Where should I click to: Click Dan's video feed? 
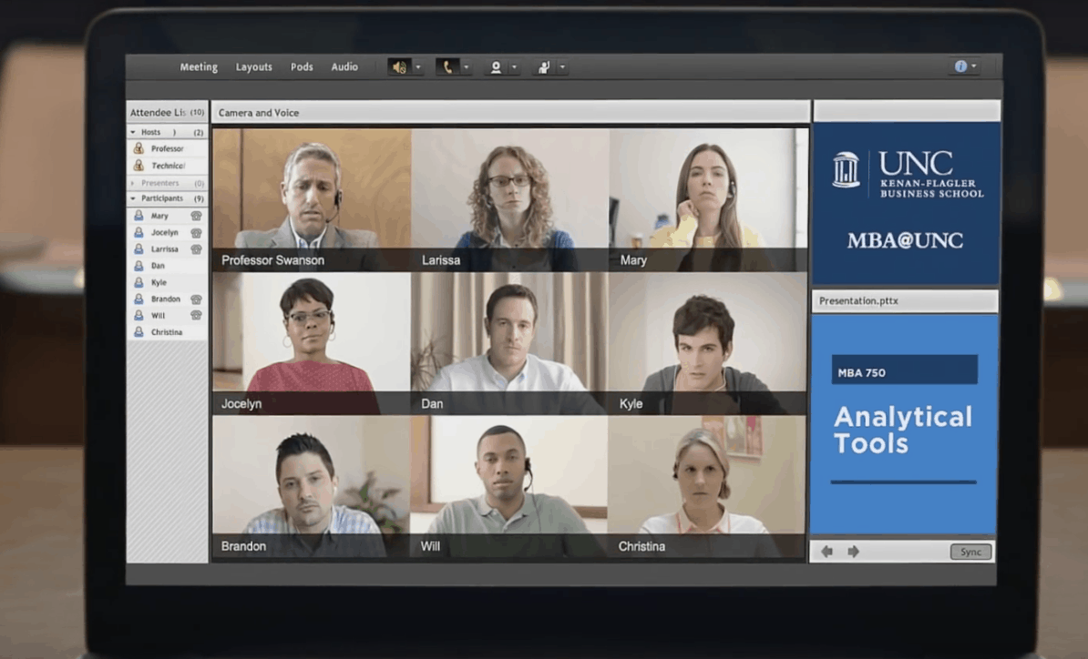click(x=510, y=343)
